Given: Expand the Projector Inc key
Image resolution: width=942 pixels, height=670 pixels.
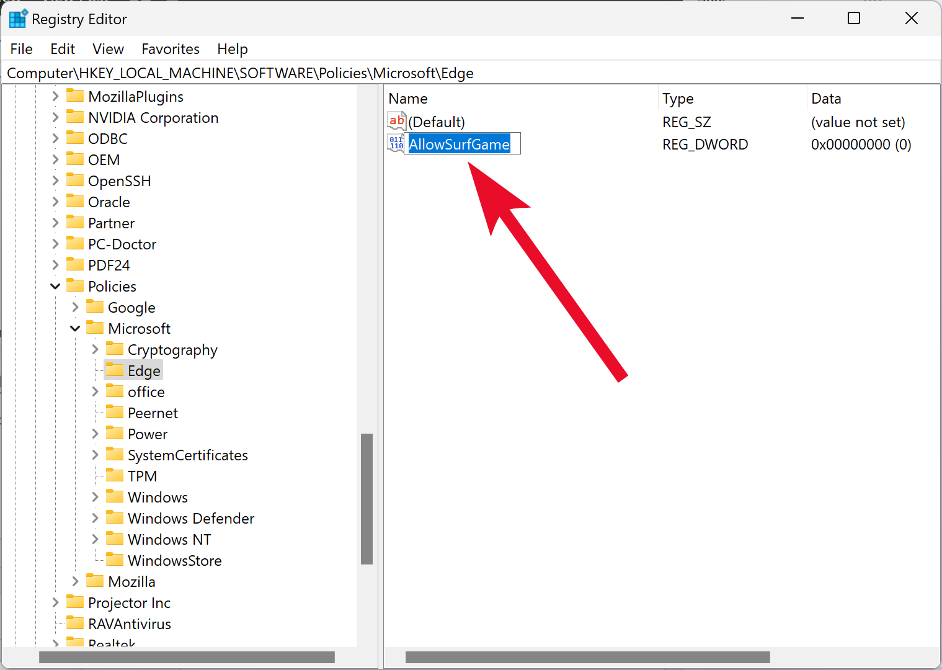Looking at the screenshot, I should point(55,602).
